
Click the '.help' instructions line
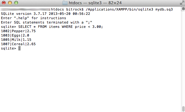tap(34, 18)
